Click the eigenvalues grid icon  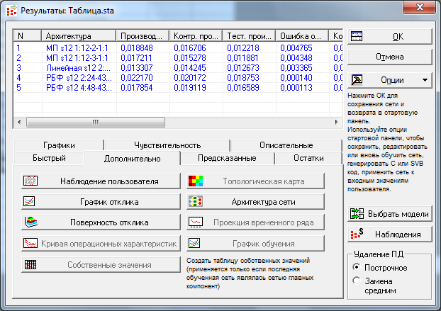[x=30, y=265]
